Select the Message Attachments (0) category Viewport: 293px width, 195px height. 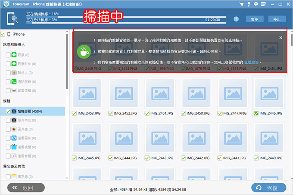(x=33, y=64)
